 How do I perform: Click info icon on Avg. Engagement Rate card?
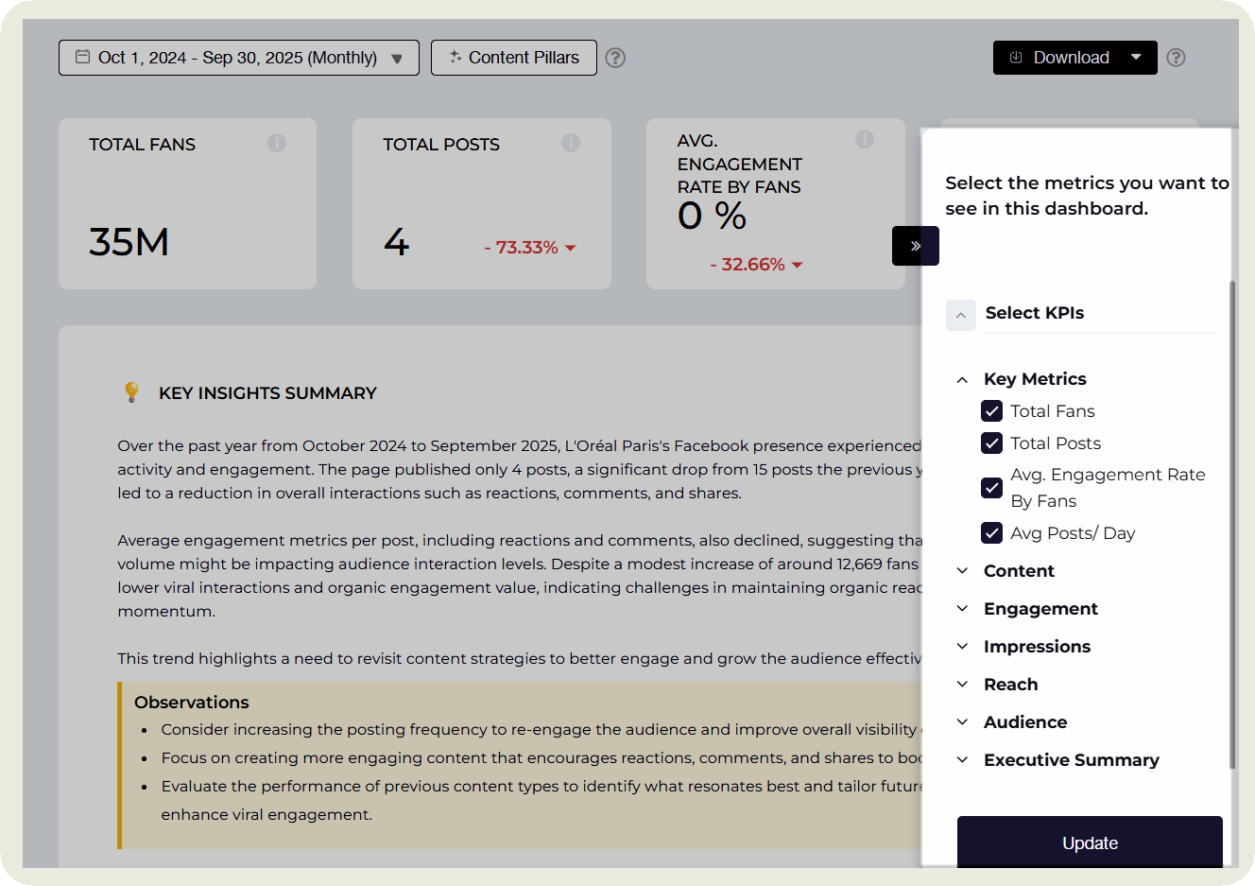(865, 139)
